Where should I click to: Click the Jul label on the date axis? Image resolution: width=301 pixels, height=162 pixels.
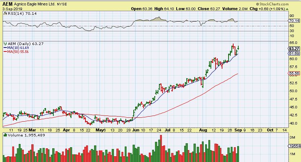168,130
